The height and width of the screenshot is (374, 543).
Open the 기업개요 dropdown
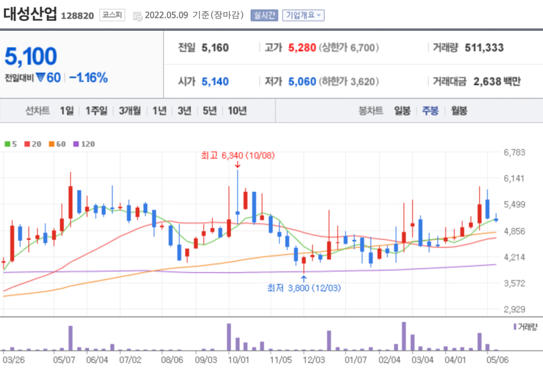click(x=303, y=15)
